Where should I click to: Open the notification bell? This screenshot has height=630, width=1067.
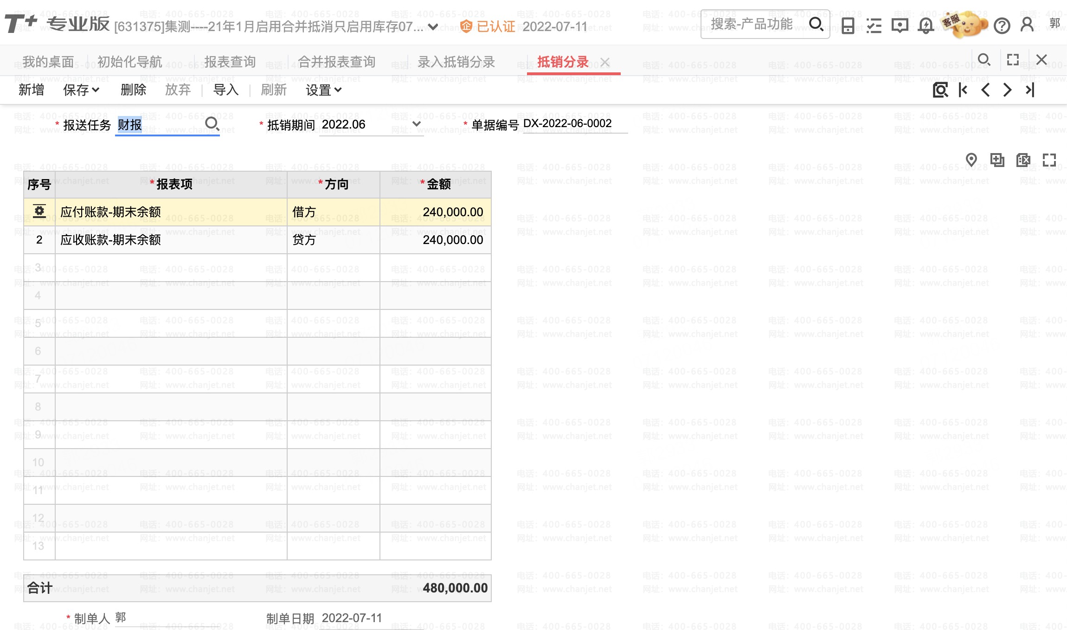coord(926,26)
